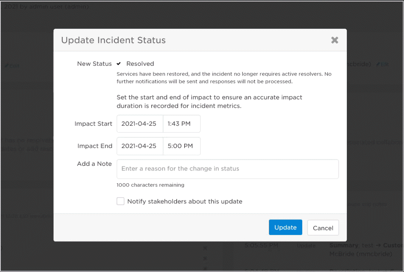Click the 'New Status' label
This screenshot has width=404, height=272.
(x=94, y=63)
